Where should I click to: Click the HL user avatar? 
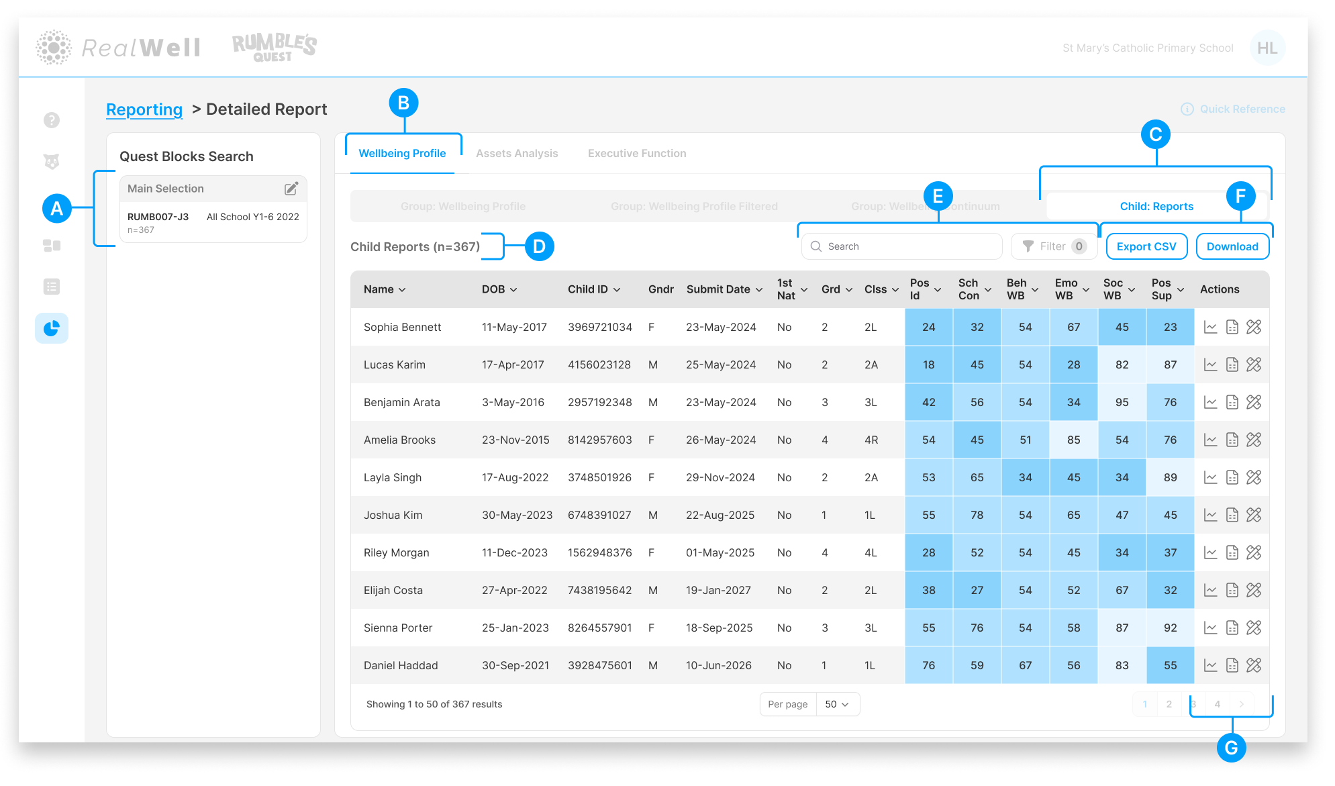pos(1267,48)
